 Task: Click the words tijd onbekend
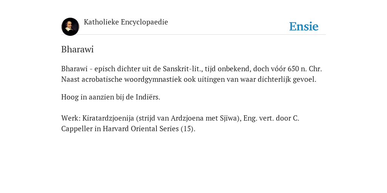tap(228, 69)
